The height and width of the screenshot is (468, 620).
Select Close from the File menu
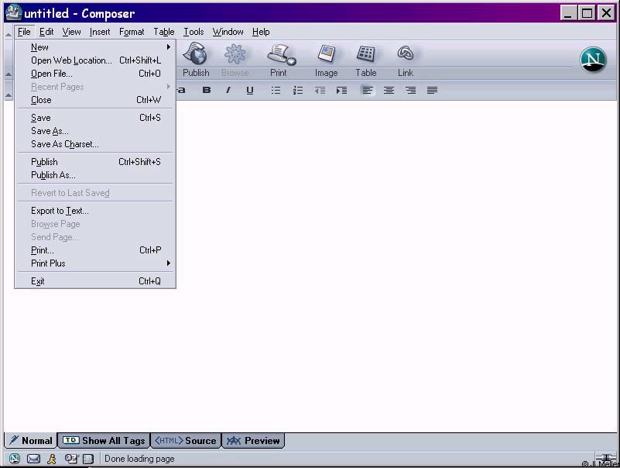pos(95,100)
